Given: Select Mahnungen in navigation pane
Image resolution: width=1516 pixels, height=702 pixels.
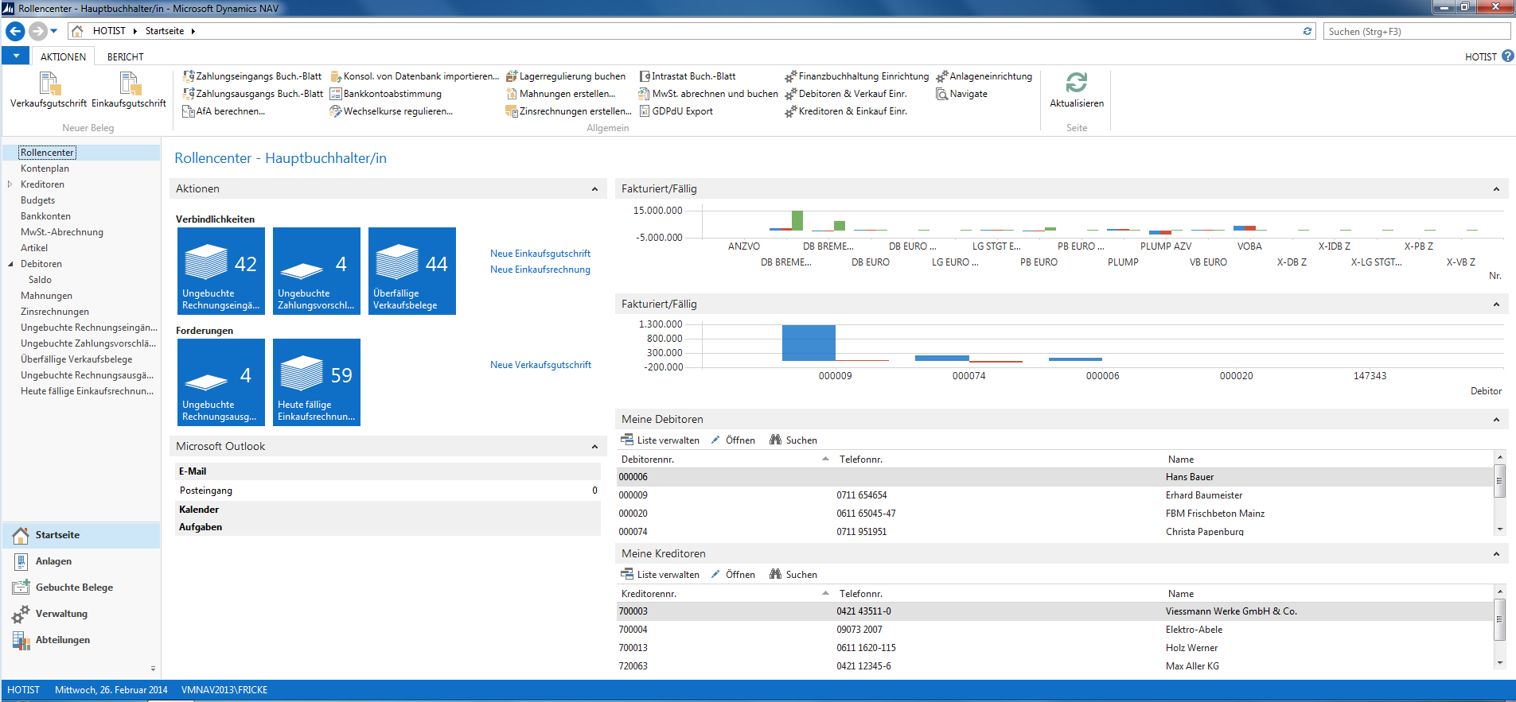Looking at the screenshot, I should tap(46, 296).
